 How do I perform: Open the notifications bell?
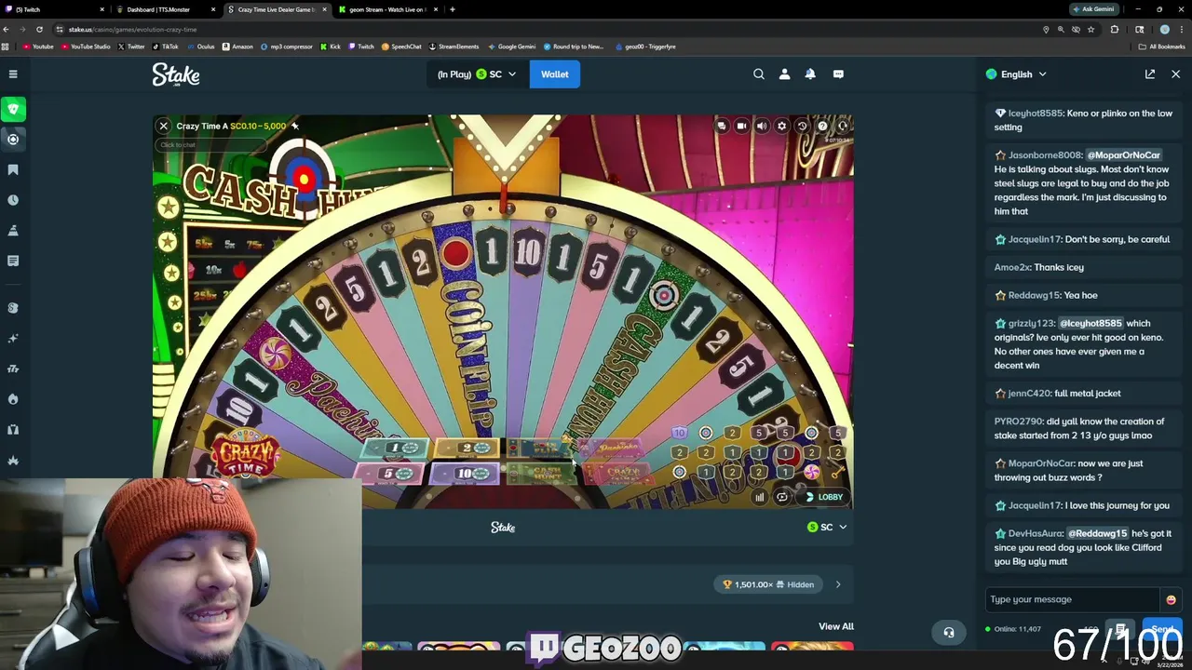tap(810, 74)
